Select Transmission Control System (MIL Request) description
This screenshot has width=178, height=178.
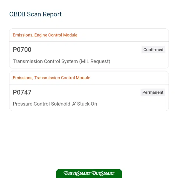pyautogui.click(x=61, y=61)
